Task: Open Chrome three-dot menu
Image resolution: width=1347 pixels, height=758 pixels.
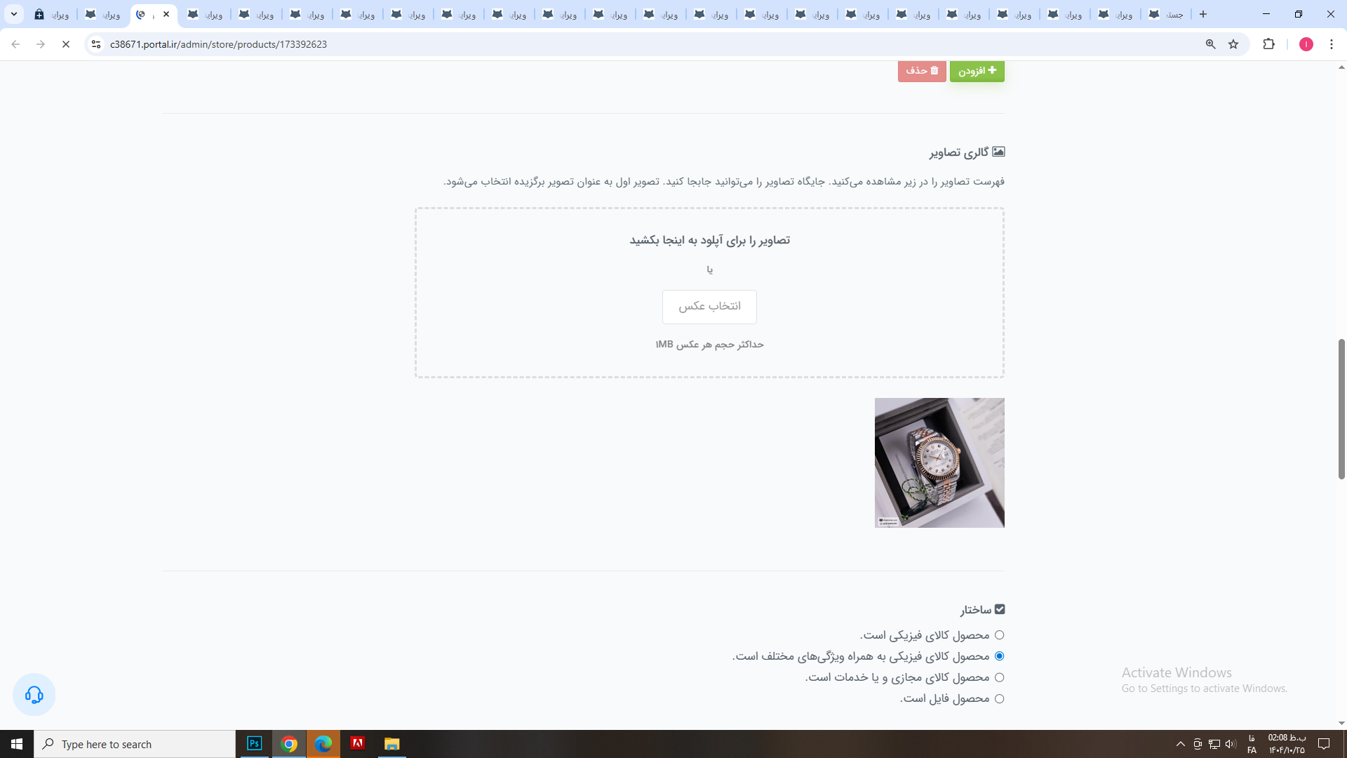Action: pyautogui.click(x=1331, y=44)
